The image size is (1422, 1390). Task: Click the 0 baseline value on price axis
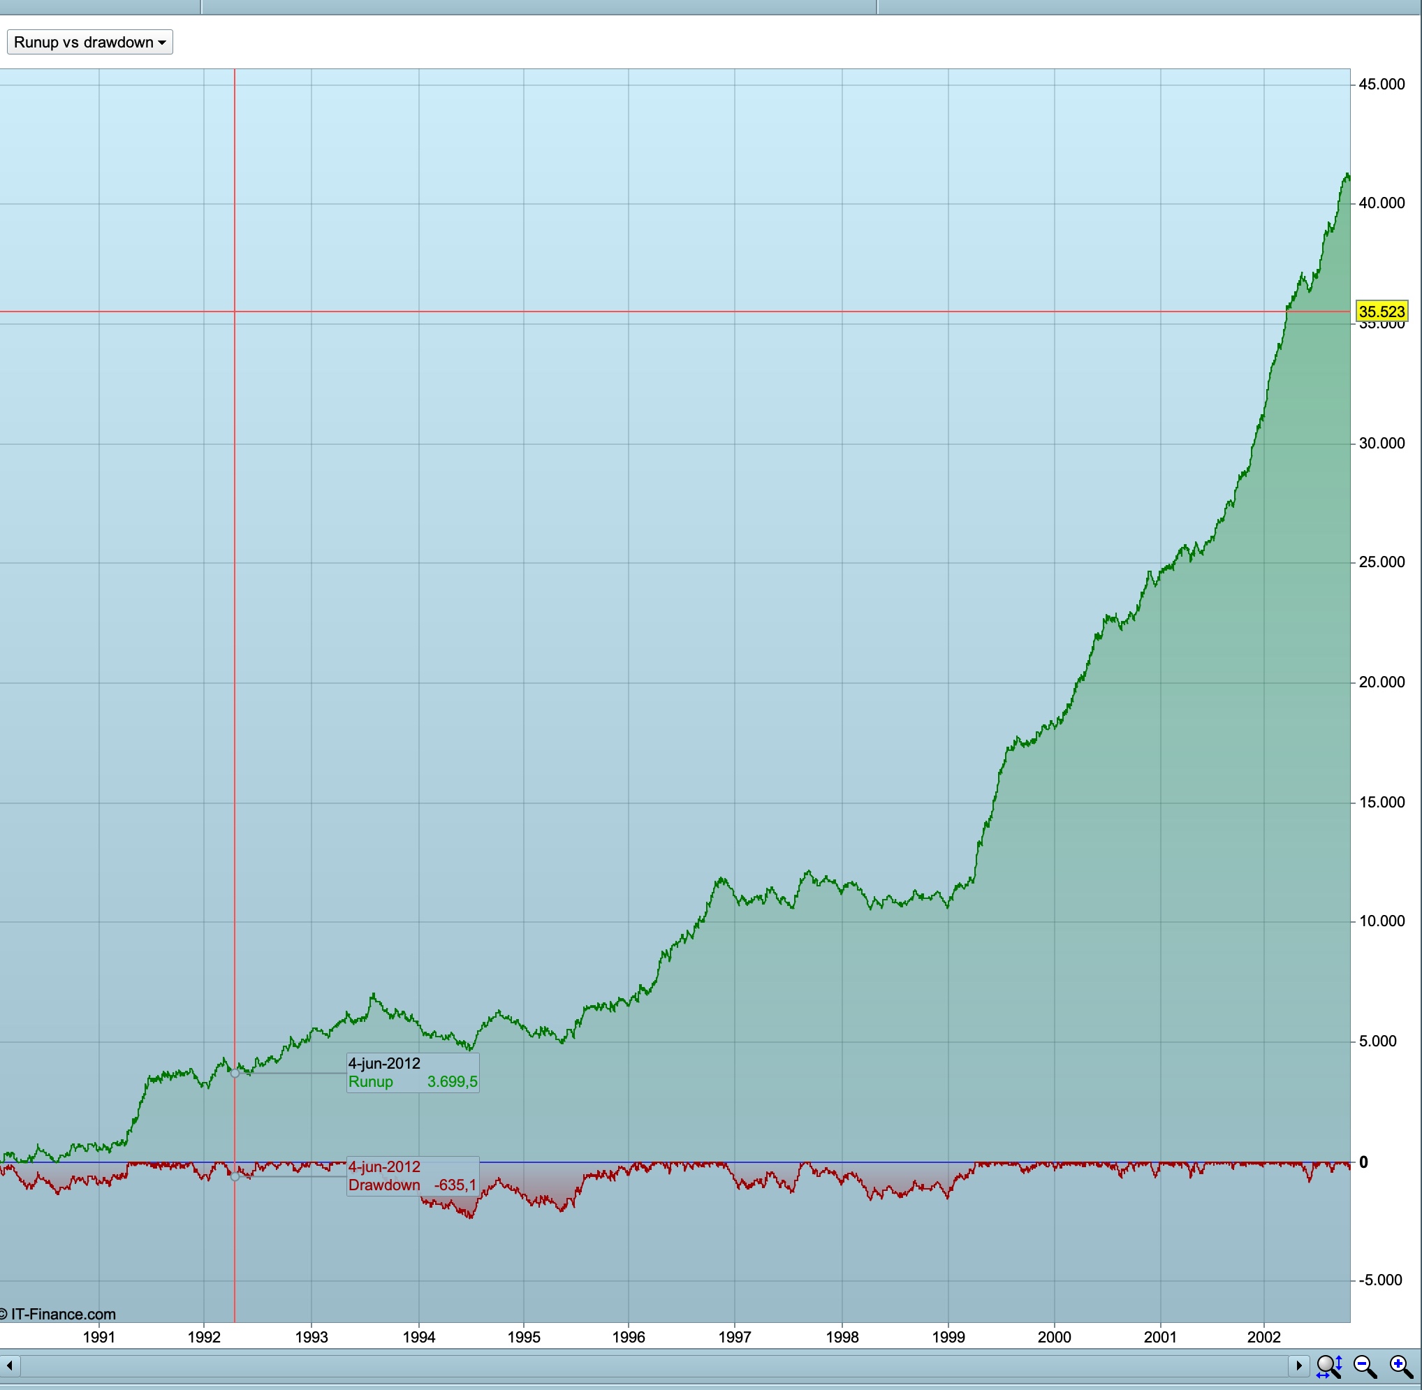click(1363, 1162)
